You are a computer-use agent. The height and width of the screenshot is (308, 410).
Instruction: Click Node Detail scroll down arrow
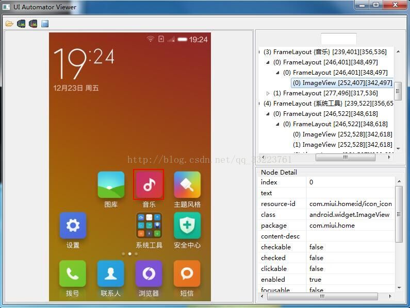(x=399, y=287)
